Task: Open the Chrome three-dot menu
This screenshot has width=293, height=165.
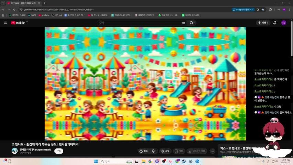Action: [x=290, y=10]
